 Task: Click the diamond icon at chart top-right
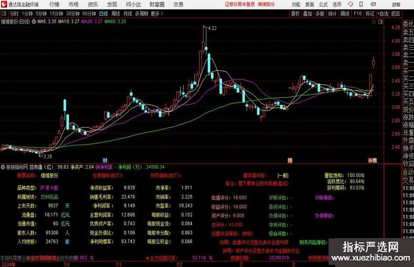[x=374, y=22]
